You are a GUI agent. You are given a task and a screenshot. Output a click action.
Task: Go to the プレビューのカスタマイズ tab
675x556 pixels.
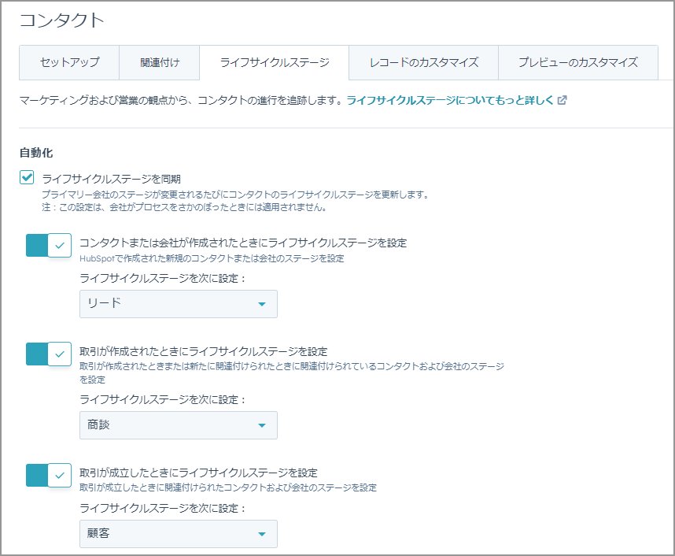click(577, 62)
